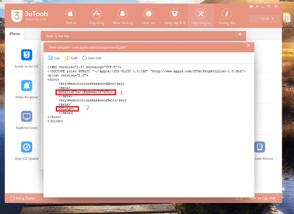Screen dimensions: 294x214
Task: Click the www.3u.com website text
Action: pos(36,19)
